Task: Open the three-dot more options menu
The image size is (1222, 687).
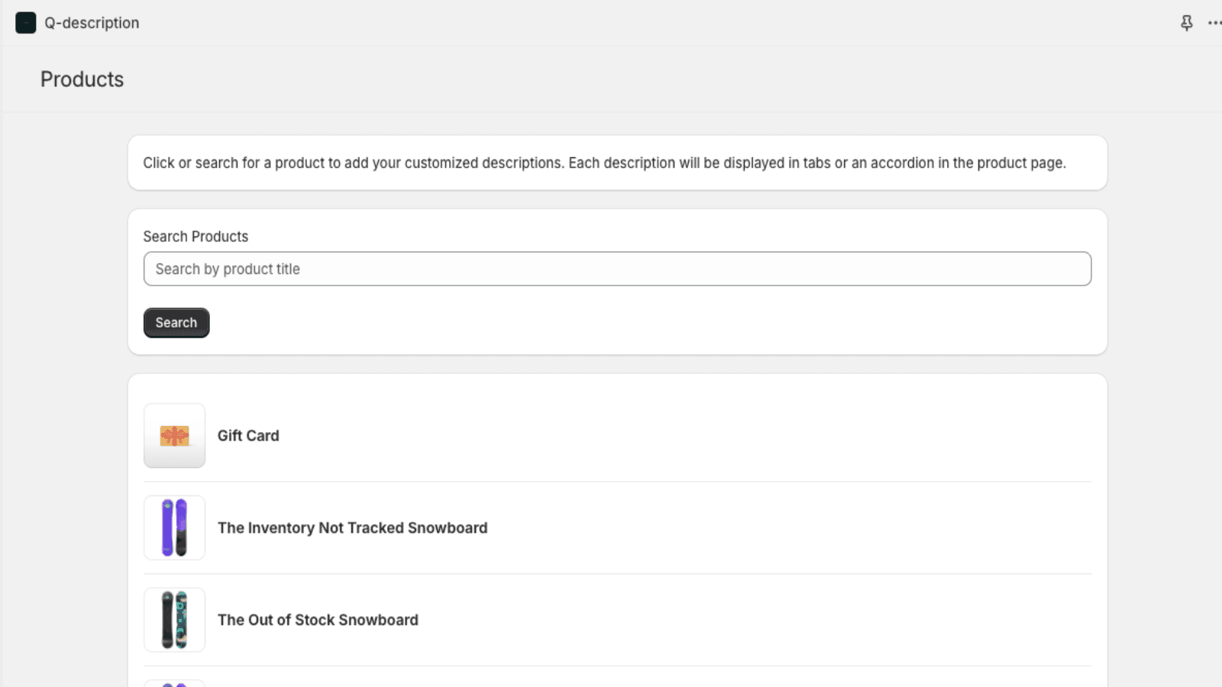Action: coord(1214,23)
